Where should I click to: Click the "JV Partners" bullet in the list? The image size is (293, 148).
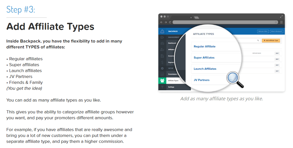pos(21,76)
